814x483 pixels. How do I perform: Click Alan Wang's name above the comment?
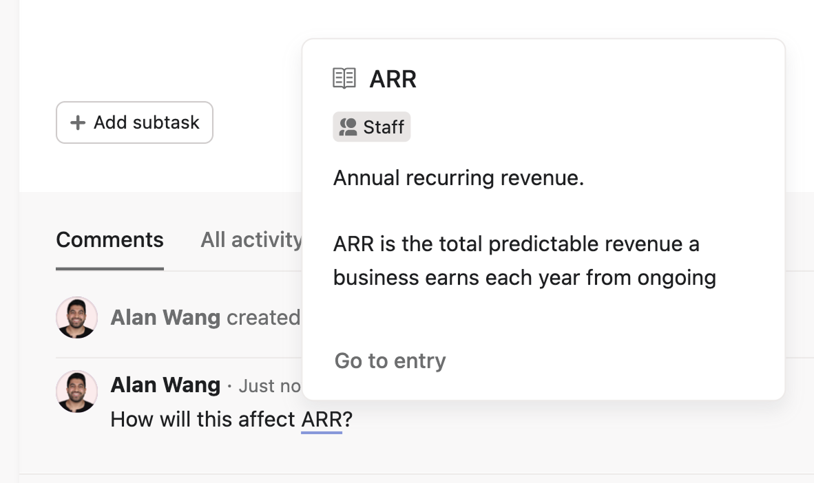click(165, 385)
